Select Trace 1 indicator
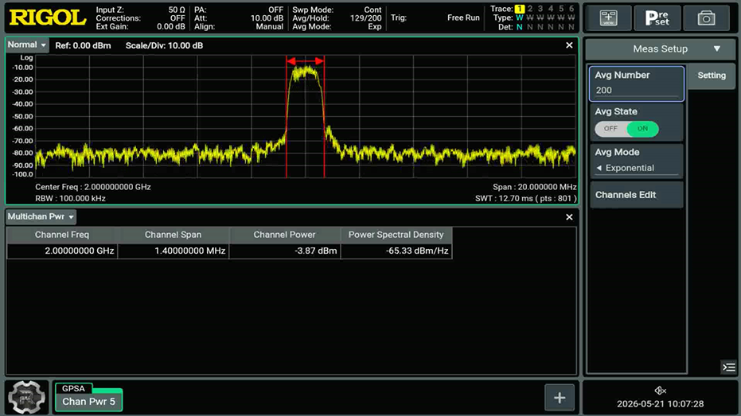 tap(520, 9)
